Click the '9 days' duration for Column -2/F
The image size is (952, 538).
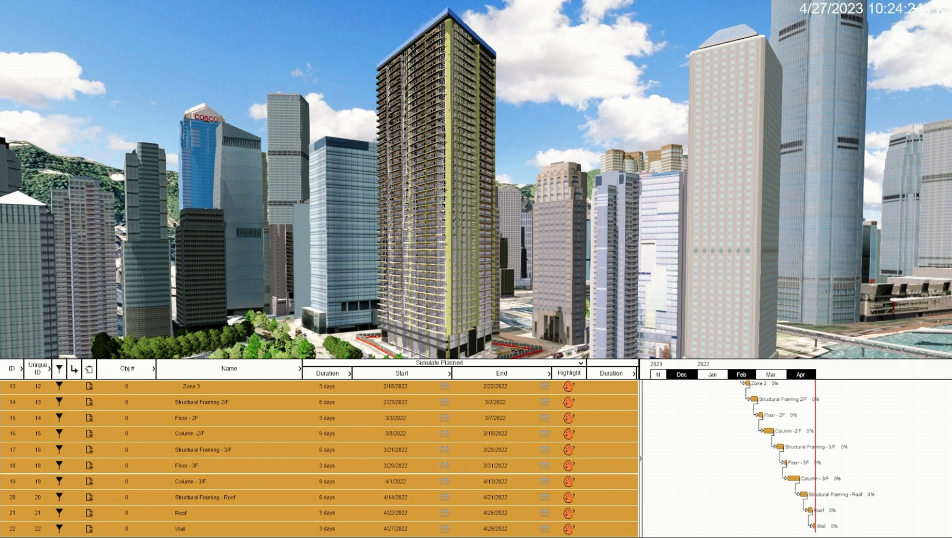click(x=327, y=434)
